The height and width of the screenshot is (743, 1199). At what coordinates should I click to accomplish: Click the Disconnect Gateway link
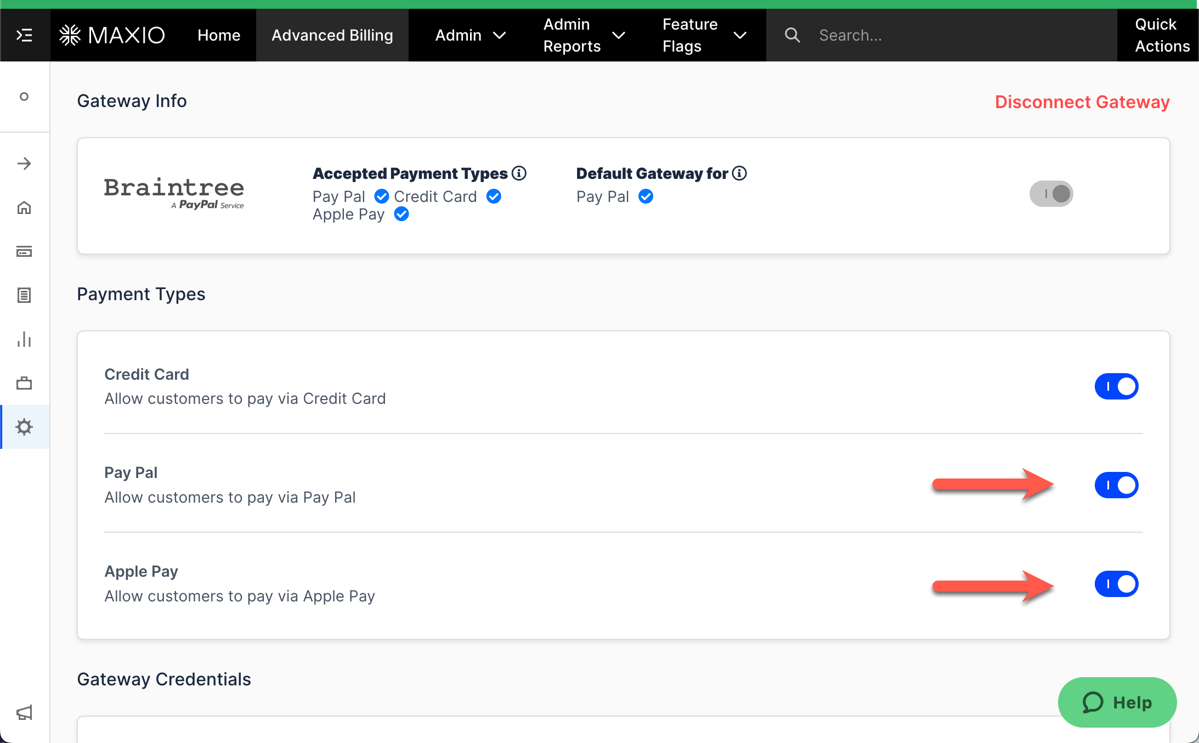pos(1082,102)
